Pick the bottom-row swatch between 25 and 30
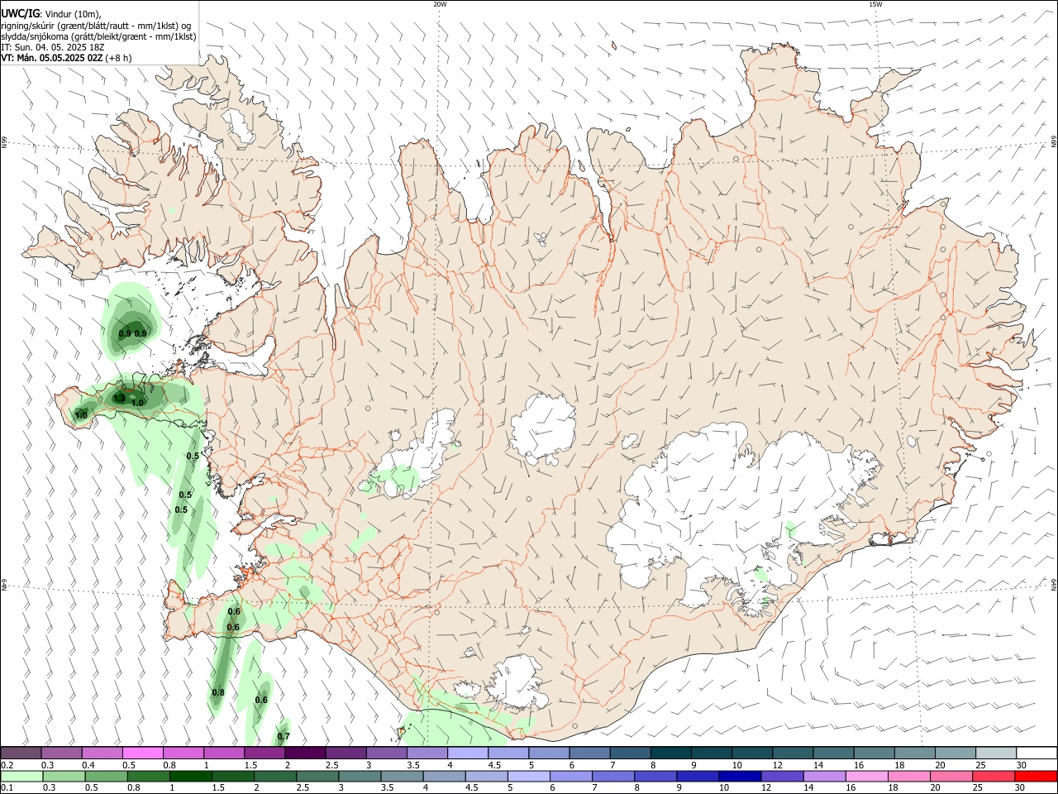1058x794 pixels. 994,777
